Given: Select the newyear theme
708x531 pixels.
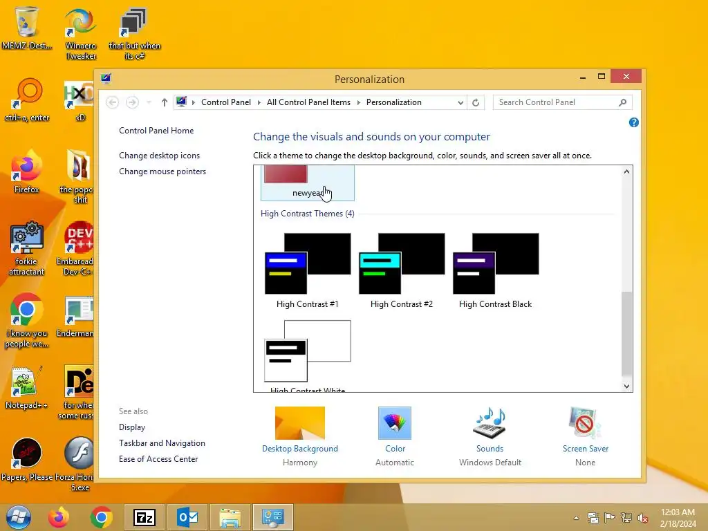Looking at the screenshot, I should point(308,183).
